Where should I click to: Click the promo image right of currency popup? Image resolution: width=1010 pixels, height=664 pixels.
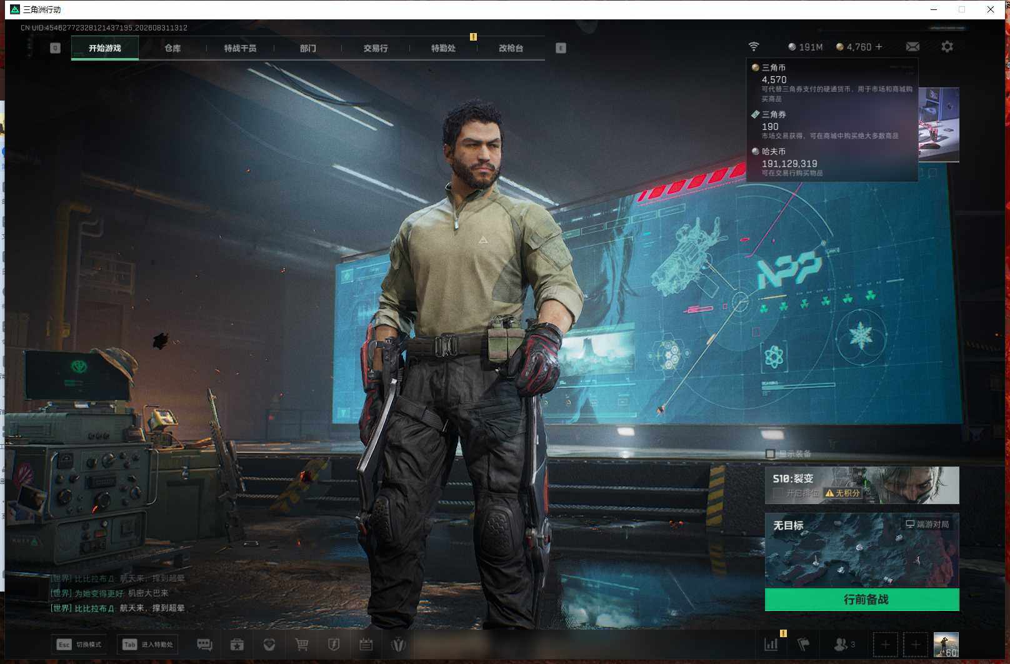pyautogui.click(x=939, y=125)
